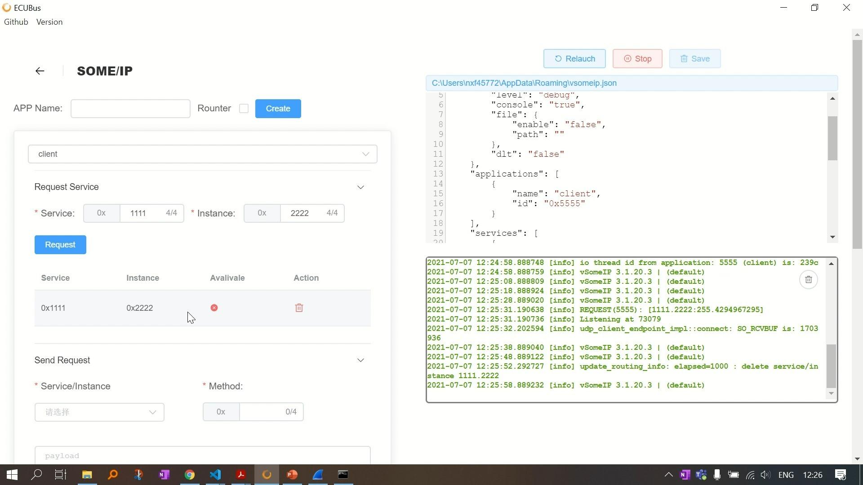This screenshot has width=863, height=485.
Task: Collapse the Send Request section
Action: click(x=361, y=360)
